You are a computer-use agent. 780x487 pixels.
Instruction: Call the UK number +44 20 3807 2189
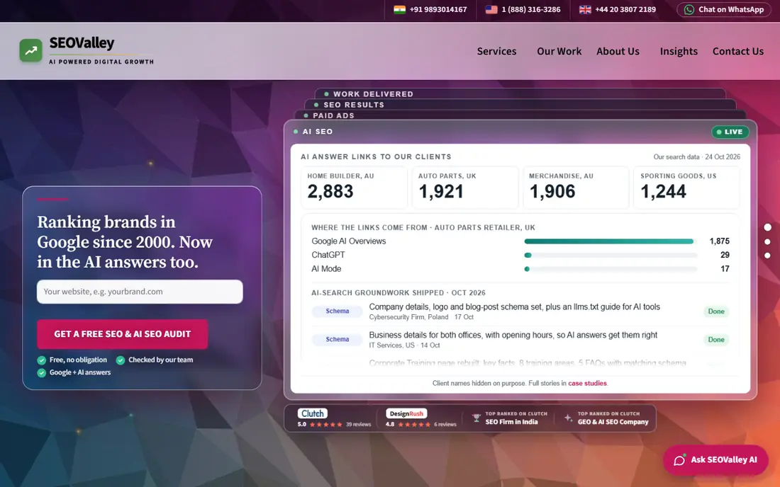tap(625, 9)
